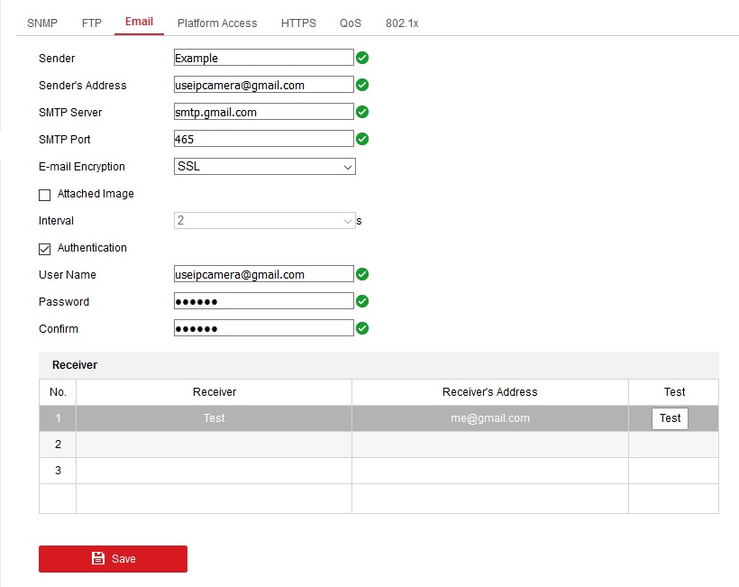Switch to the QoS tab

tap(351, 23)
